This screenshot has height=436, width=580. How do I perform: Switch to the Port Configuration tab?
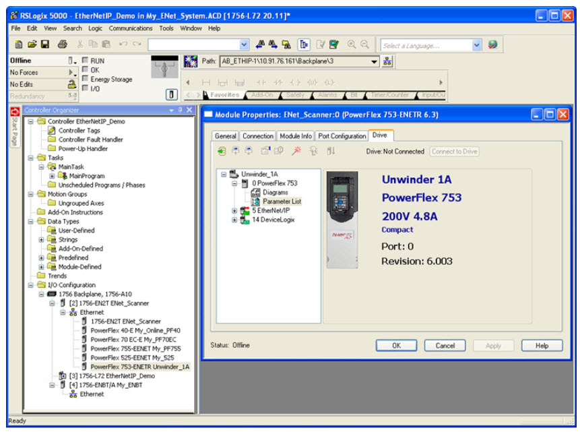pyautogui.click(x=342, y=136)
